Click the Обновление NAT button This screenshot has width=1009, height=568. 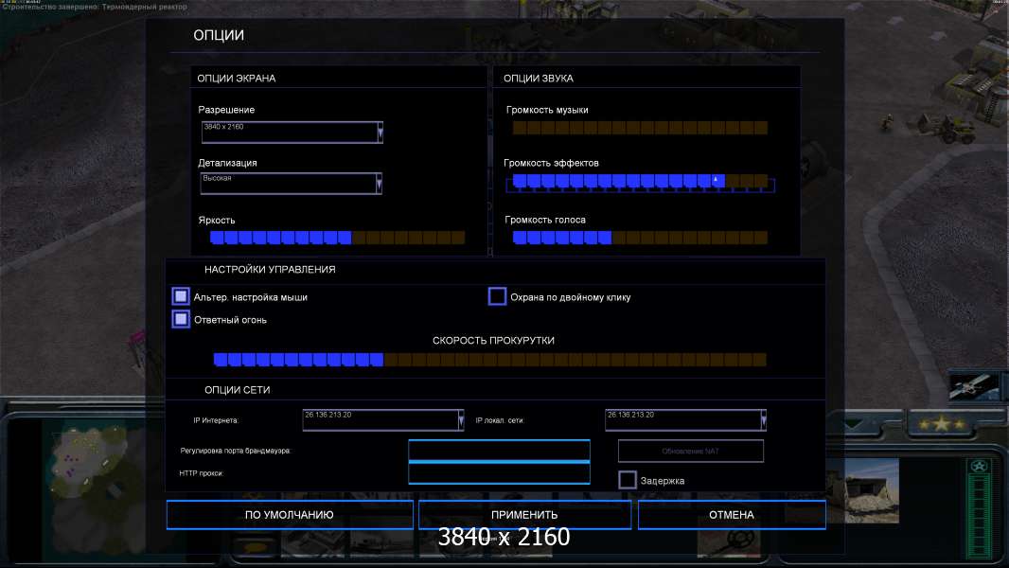point(690,451)
